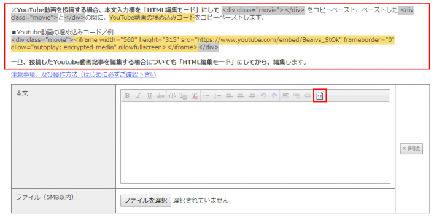Image resolution: width=442 pixels, height=223 pixels.
Task: Click the highlighted YouTube動画の埋め込みコード text
Action: click(x=152, y=17)
